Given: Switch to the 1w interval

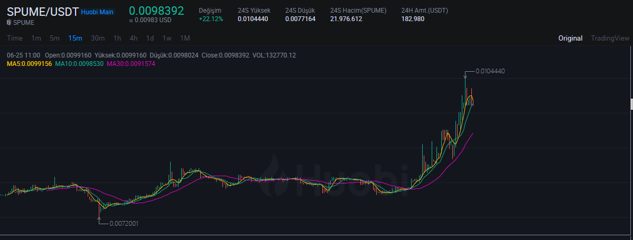Looking at the screenshot, I should tap(167, 39).
